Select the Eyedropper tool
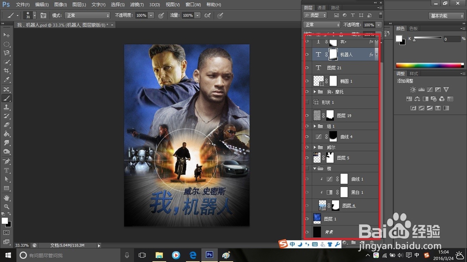Viewport: 467px width, 262px height. 6,80
